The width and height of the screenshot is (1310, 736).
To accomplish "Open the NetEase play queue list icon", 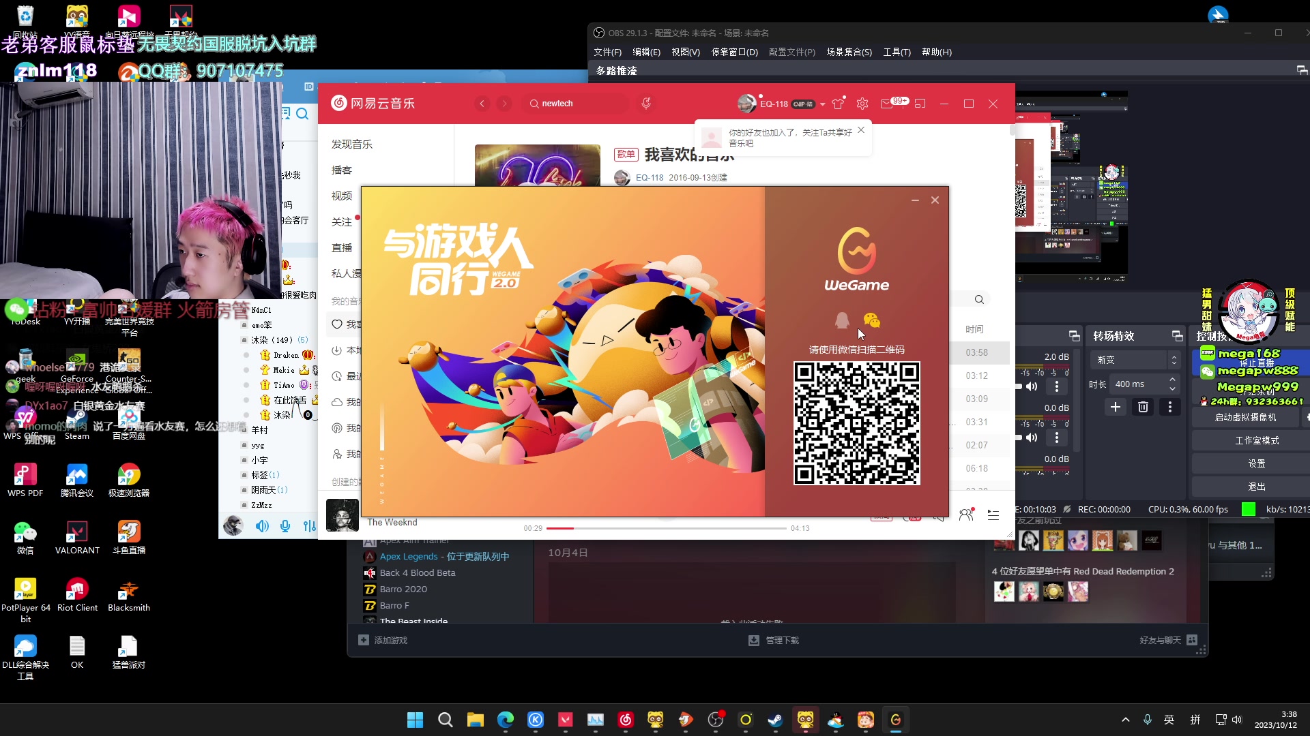I will coord(993,515).
